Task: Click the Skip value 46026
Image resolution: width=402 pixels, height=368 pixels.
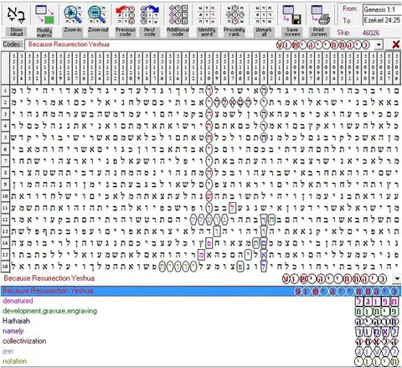Action: (371, 33)
